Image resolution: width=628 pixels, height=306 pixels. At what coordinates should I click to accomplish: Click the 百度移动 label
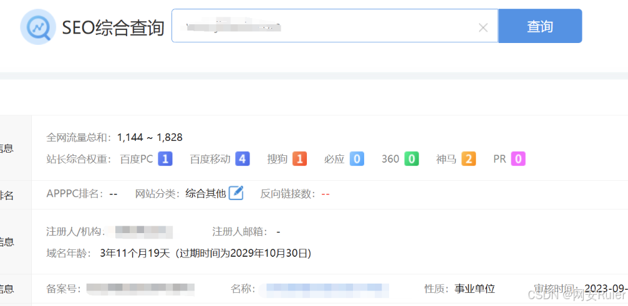point(210,159)
